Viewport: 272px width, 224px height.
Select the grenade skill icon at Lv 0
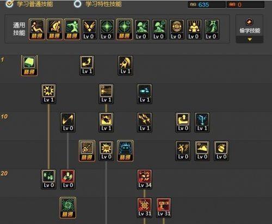click(221, 151)
